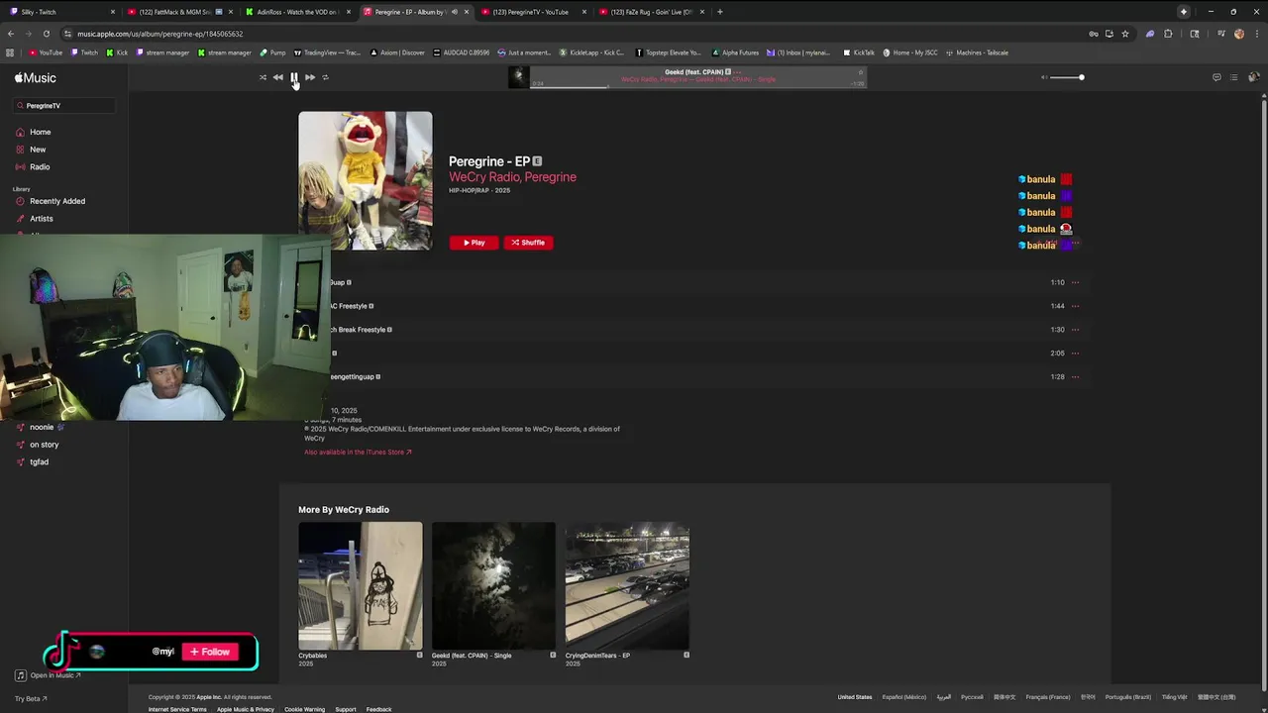Open the WeCry Radio, Peregrine artist link
The width and height of the screenshot is (1268, 713).
[512, 177]
